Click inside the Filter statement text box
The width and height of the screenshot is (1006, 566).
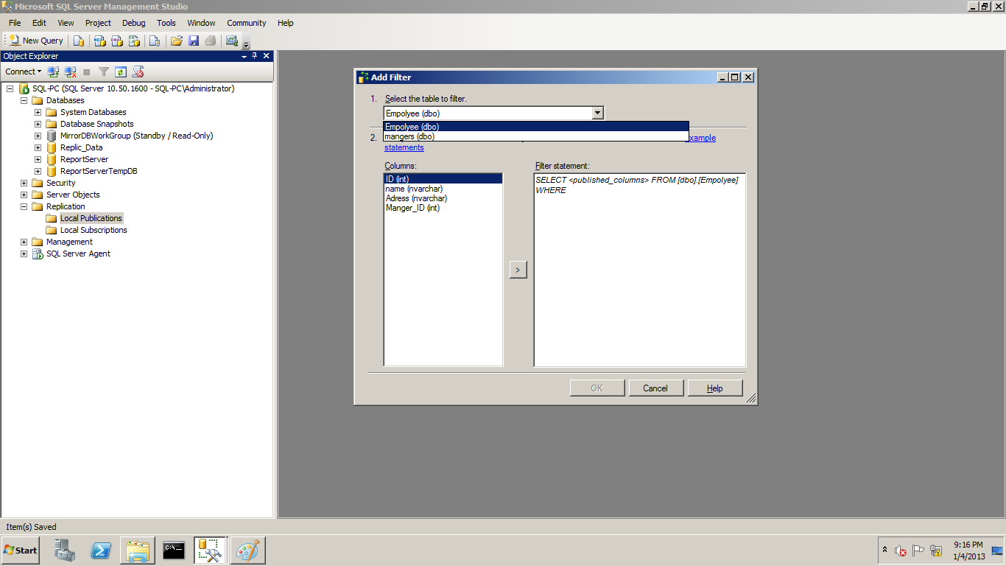click(x=639, y=280)
